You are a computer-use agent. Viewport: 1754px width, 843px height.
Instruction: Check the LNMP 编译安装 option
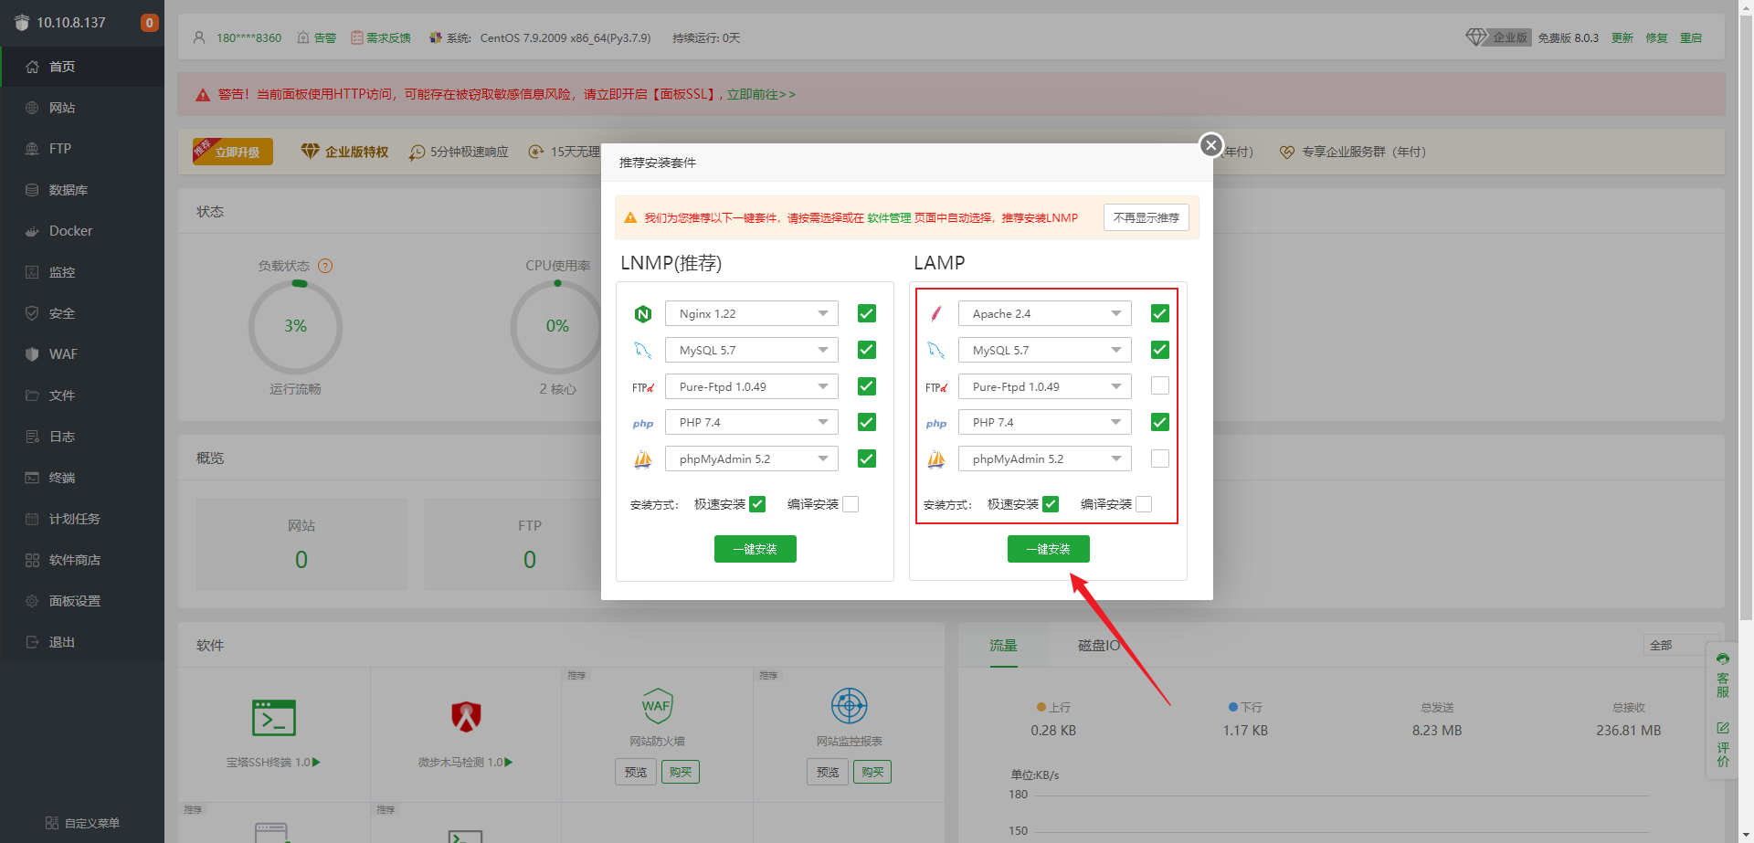point(851,504)
